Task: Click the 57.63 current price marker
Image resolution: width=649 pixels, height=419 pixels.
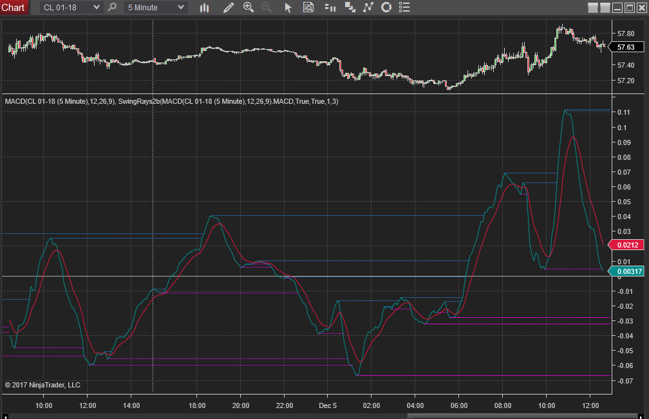Action: (x=625, y=47)
